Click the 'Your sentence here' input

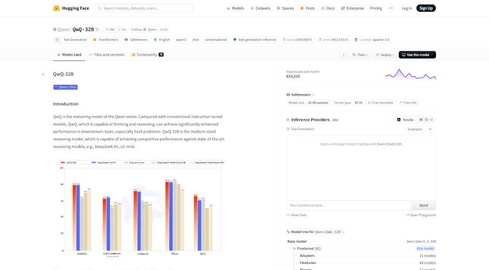pyautogui.click(x=348, y=205)
